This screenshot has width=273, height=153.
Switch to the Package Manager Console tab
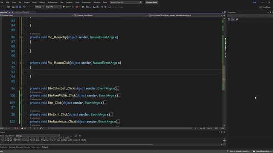(19, 147)
